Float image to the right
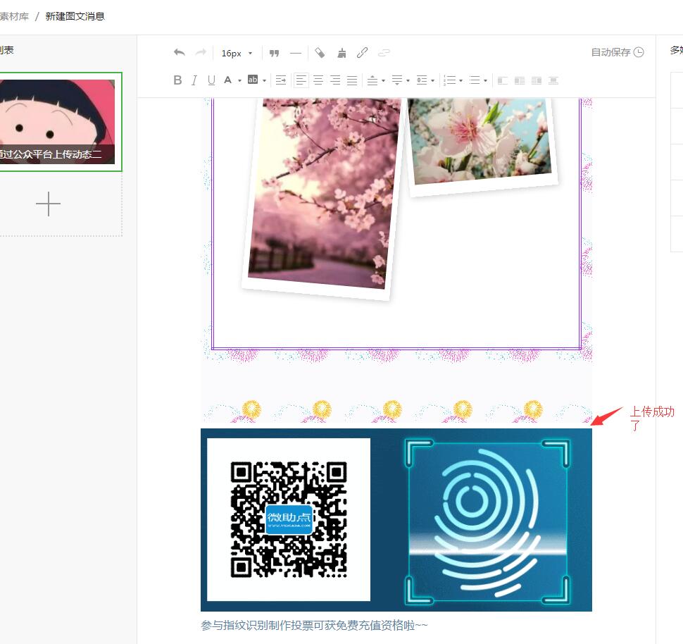 point(537,80)
